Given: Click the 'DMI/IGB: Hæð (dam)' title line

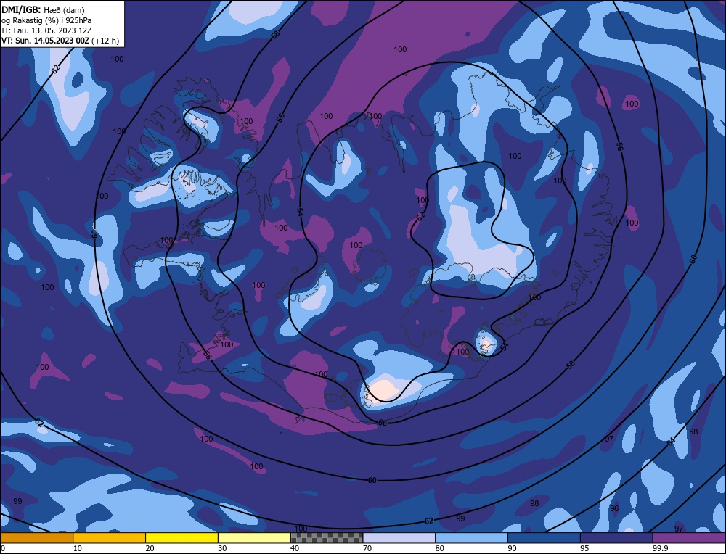Looking at the screenshot, I should tap(43, 10).
